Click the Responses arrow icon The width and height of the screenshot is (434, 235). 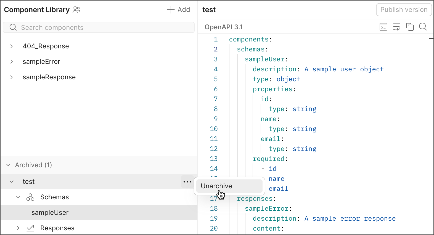(x=30, y=228)
